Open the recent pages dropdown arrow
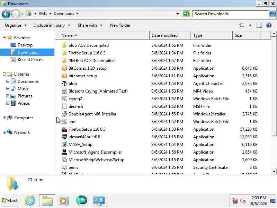277x208 pixels. [x=22, y=14]
